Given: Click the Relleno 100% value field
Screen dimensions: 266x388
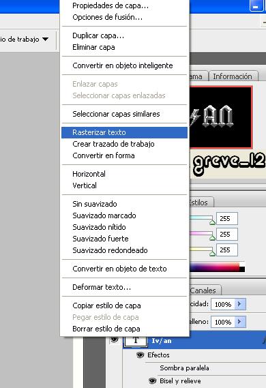Looking at the screenshot, I should [223, 322].
